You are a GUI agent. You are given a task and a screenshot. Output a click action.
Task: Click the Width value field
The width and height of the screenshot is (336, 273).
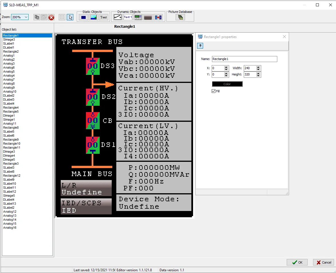point(250,68)
